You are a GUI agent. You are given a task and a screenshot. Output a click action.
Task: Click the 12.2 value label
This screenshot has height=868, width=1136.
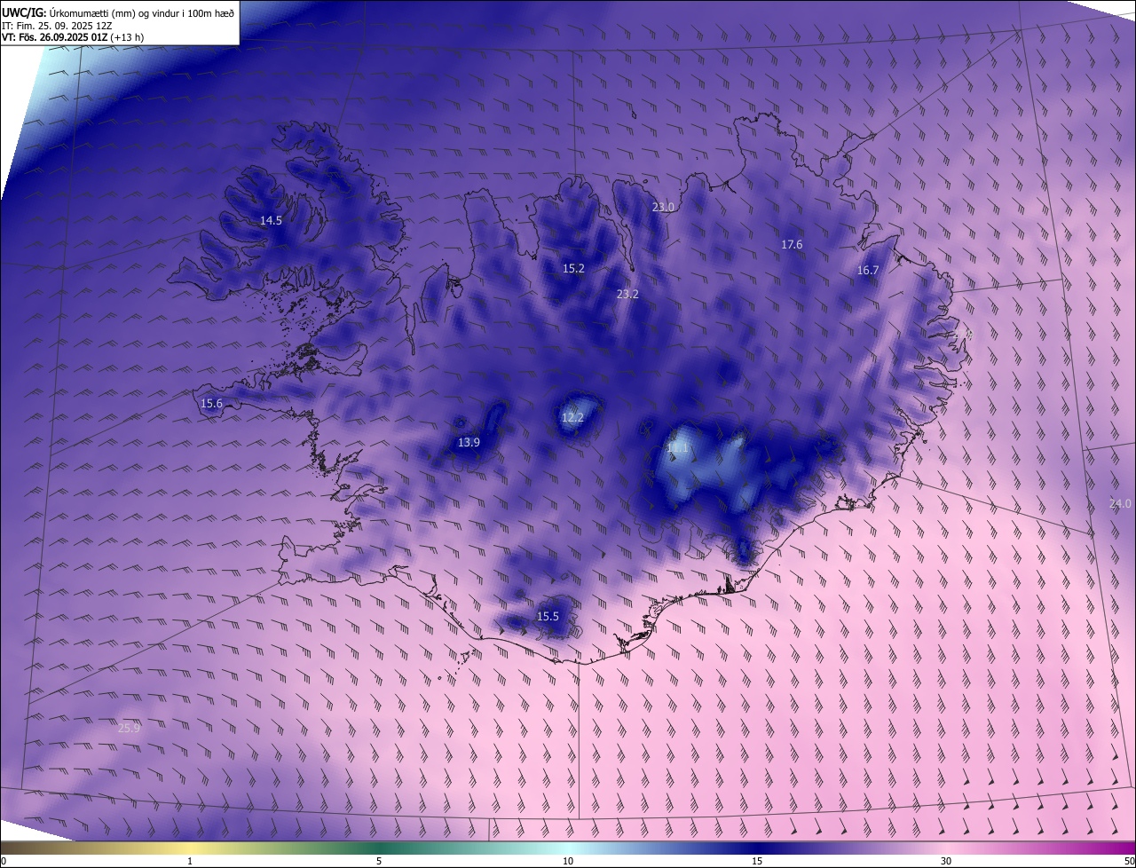click(572, 417)
